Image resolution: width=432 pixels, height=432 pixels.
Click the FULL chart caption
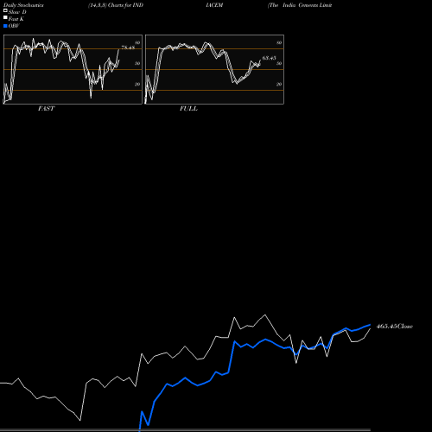coord(188,109)
